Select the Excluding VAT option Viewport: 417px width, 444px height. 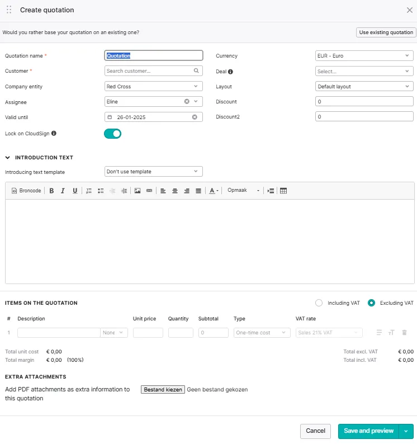[x=371, y=303]
